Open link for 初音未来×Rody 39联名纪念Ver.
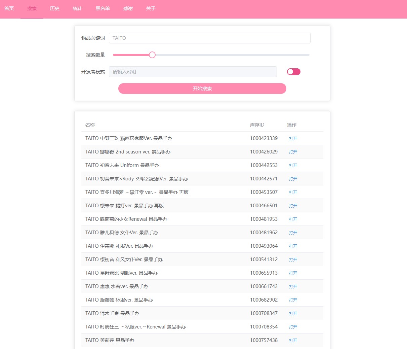 coord(293,179)
